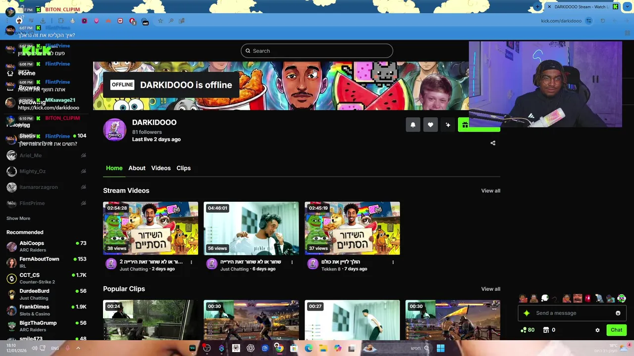This screenshot has height=356, width=634.
Task: Open options for the 02:54:28 stream video
Action: (x=191, y=262)
